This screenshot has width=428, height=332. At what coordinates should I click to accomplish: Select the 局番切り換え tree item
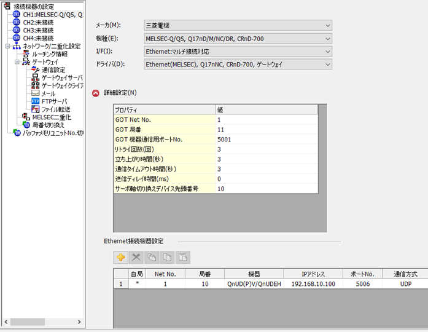48,125
